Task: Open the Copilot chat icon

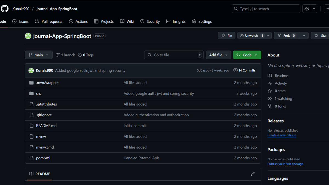Action: pos(307,9)
